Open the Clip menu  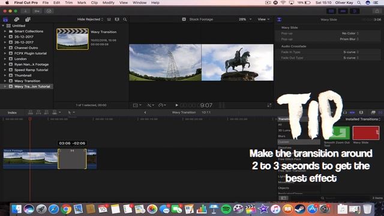pyautogui.click(x=94, y=2)
